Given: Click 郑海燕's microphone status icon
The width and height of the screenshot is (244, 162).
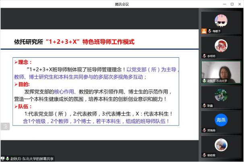Looking at the screenshot, I should [205, 130].
